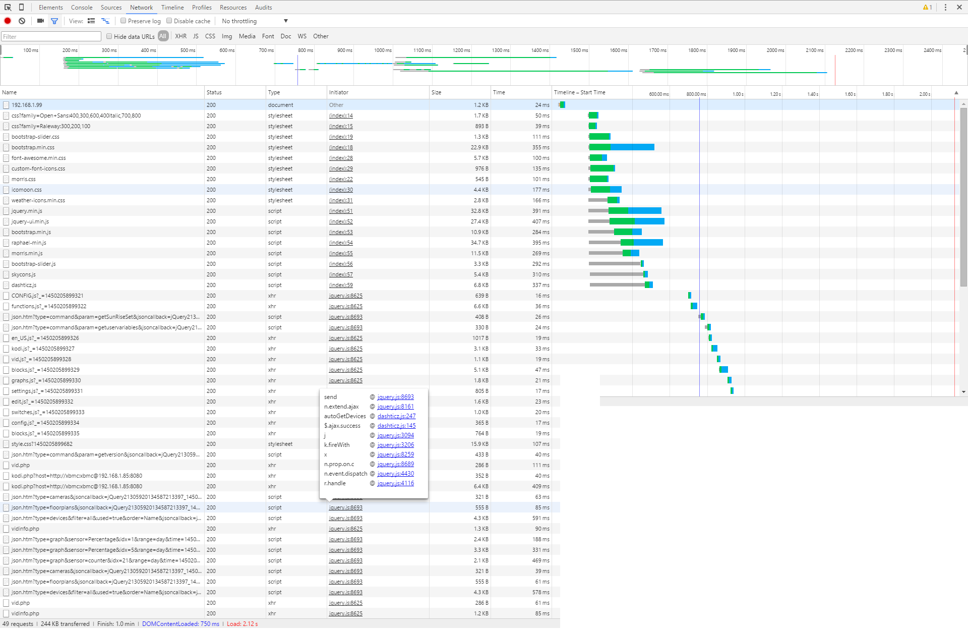Follow the jquery.js:4430 call stack link
This screenshot has width=968, height=629.
tap(395, 474)
